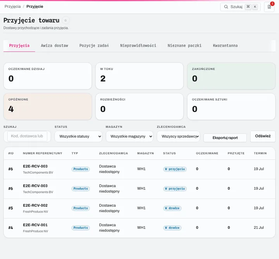
Task: Switch to the Awiza dostaw tab
Action: tap(55, 46)
